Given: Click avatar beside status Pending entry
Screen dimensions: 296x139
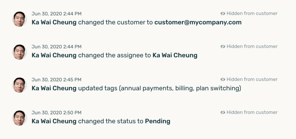Looking at the screenshot, I should (19, 118).
